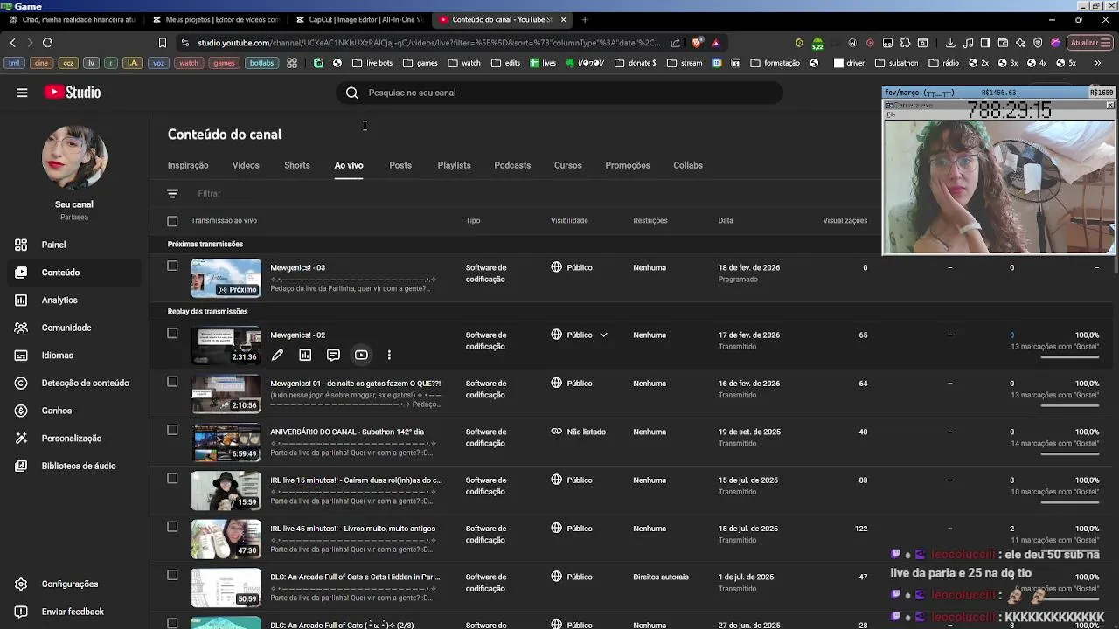
Task: Focus the Filtrar input
Action: (209, 193)
